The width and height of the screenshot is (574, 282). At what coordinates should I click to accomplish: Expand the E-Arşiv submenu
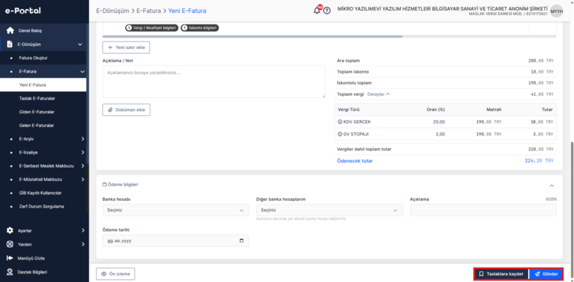point(83,139)
